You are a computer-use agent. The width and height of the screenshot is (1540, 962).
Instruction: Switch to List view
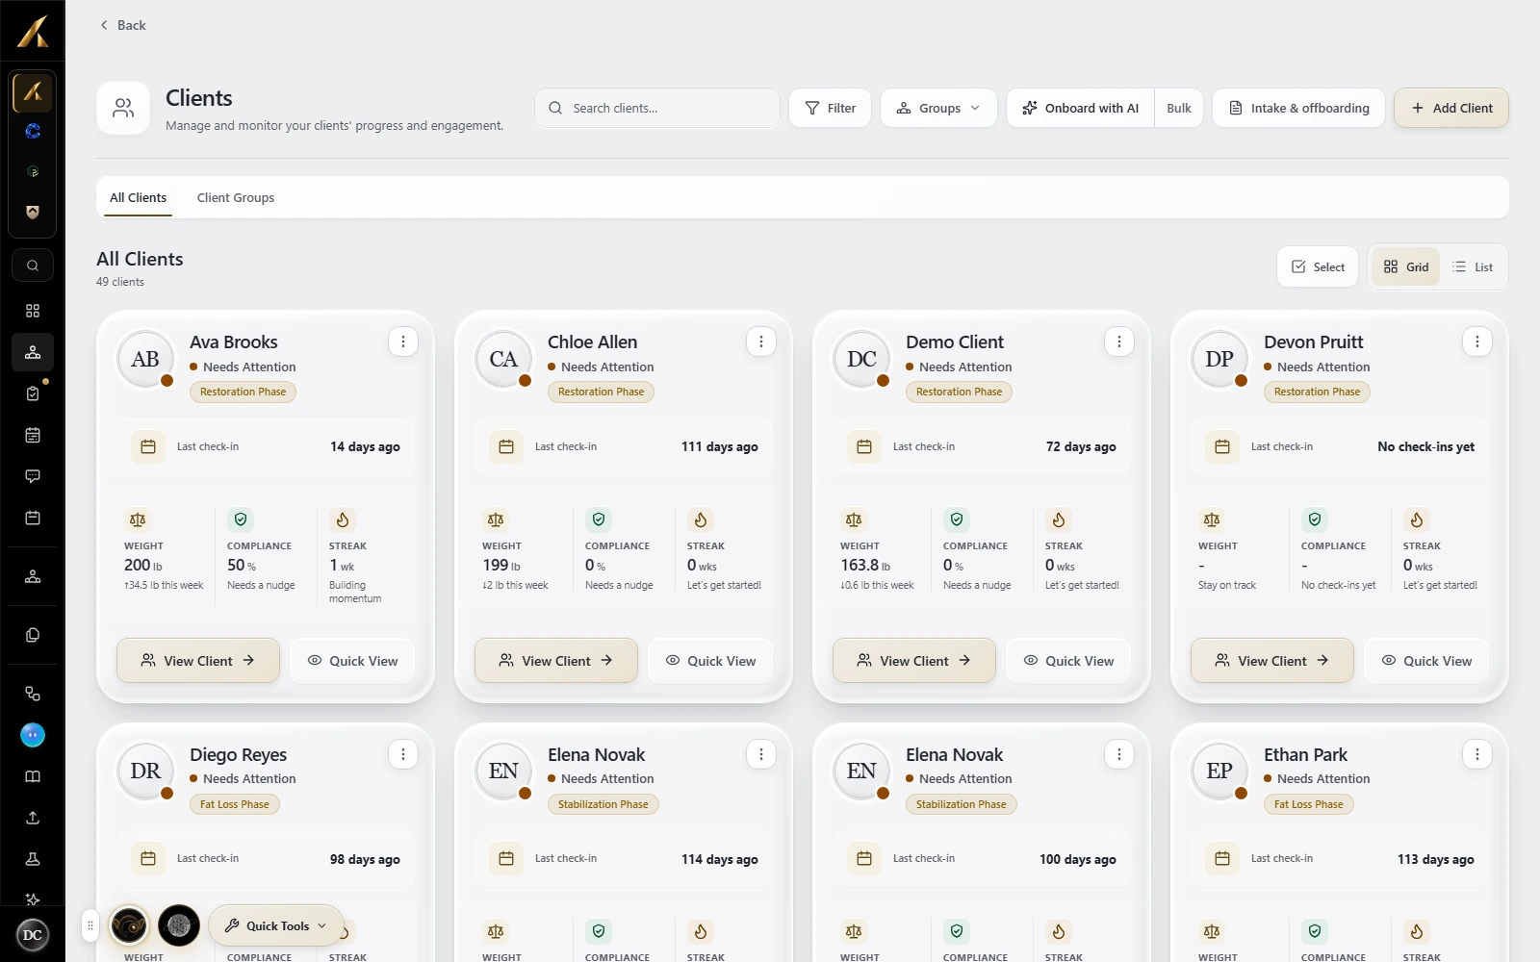coord(1474,266)
